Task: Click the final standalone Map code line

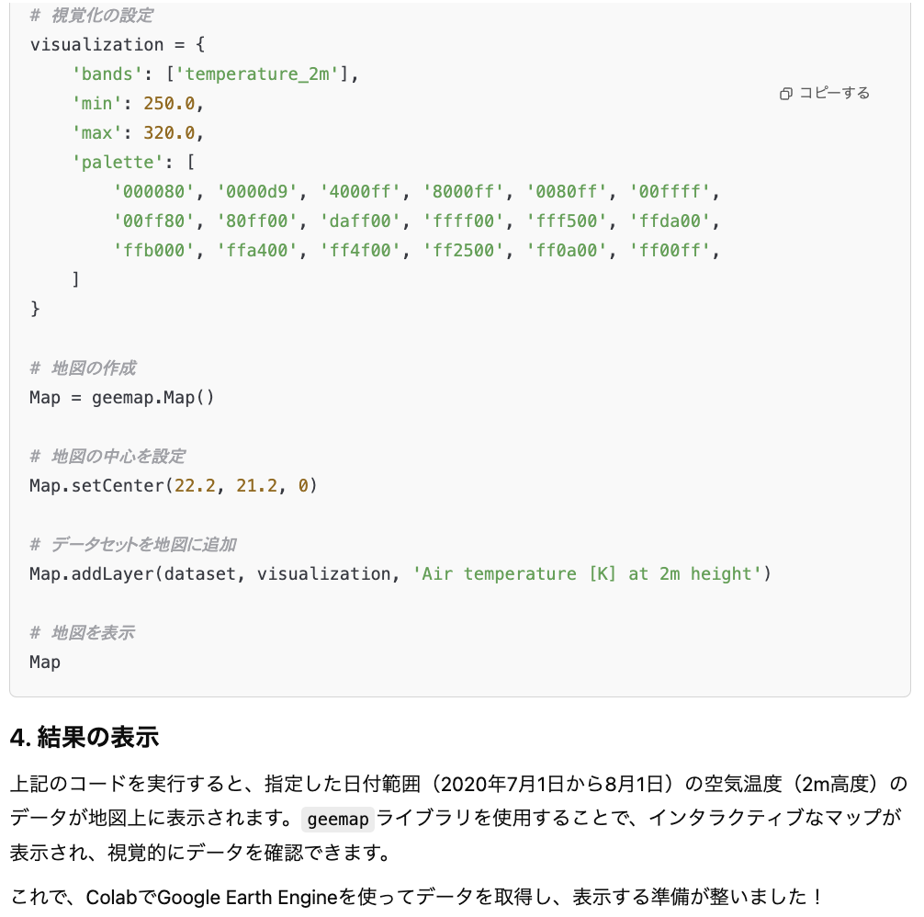Action: pos(45,662)
